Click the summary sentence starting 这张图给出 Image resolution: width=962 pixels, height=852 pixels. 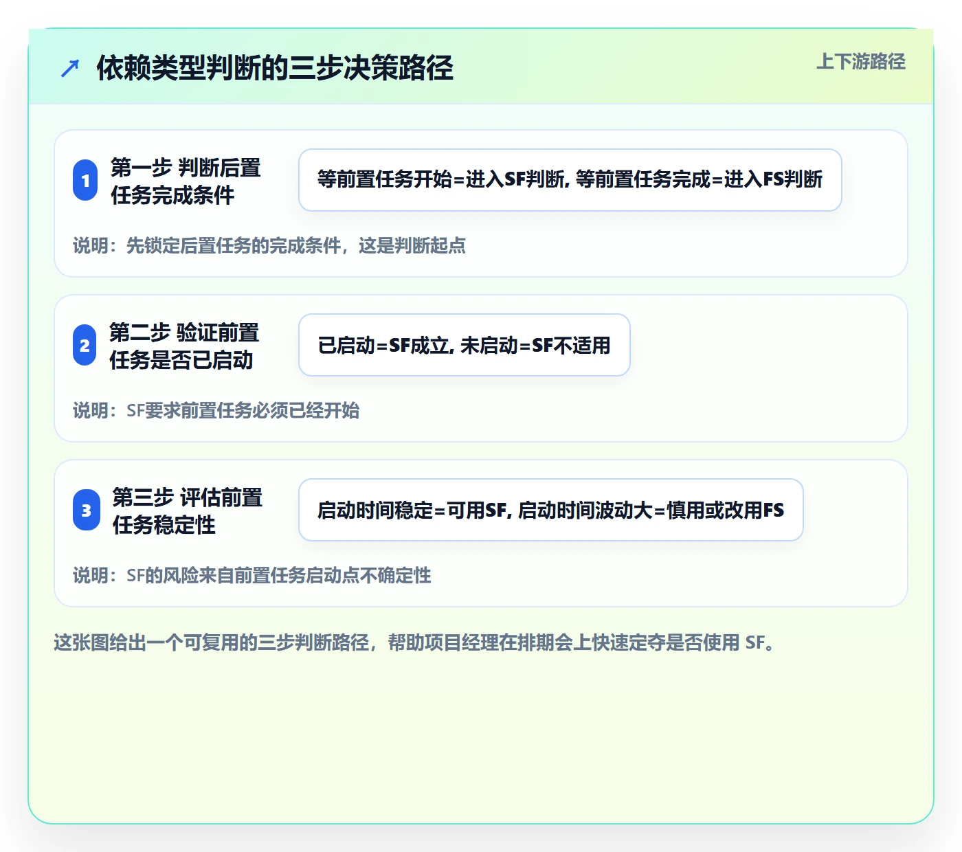[415, 642]
